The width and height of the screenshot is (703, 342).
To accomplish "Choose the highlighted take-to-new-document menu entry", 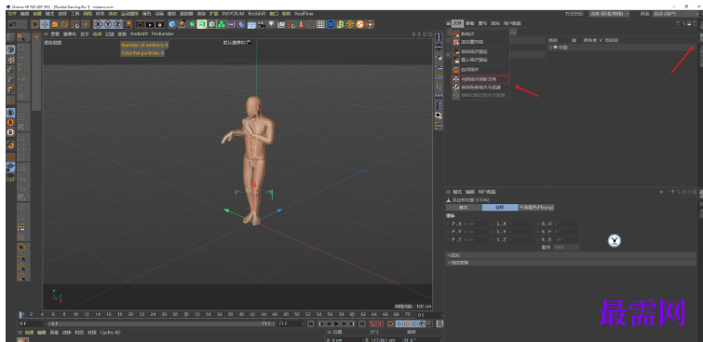I will click(480, 79).
